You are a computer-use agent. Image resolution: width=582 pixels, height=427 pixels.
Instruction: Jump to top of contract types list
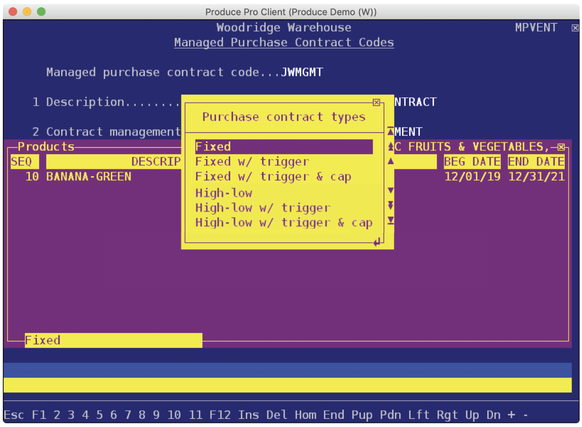[x=390, y=131]
